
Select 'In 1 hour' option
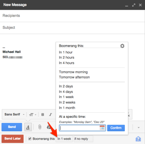[66, 52]
